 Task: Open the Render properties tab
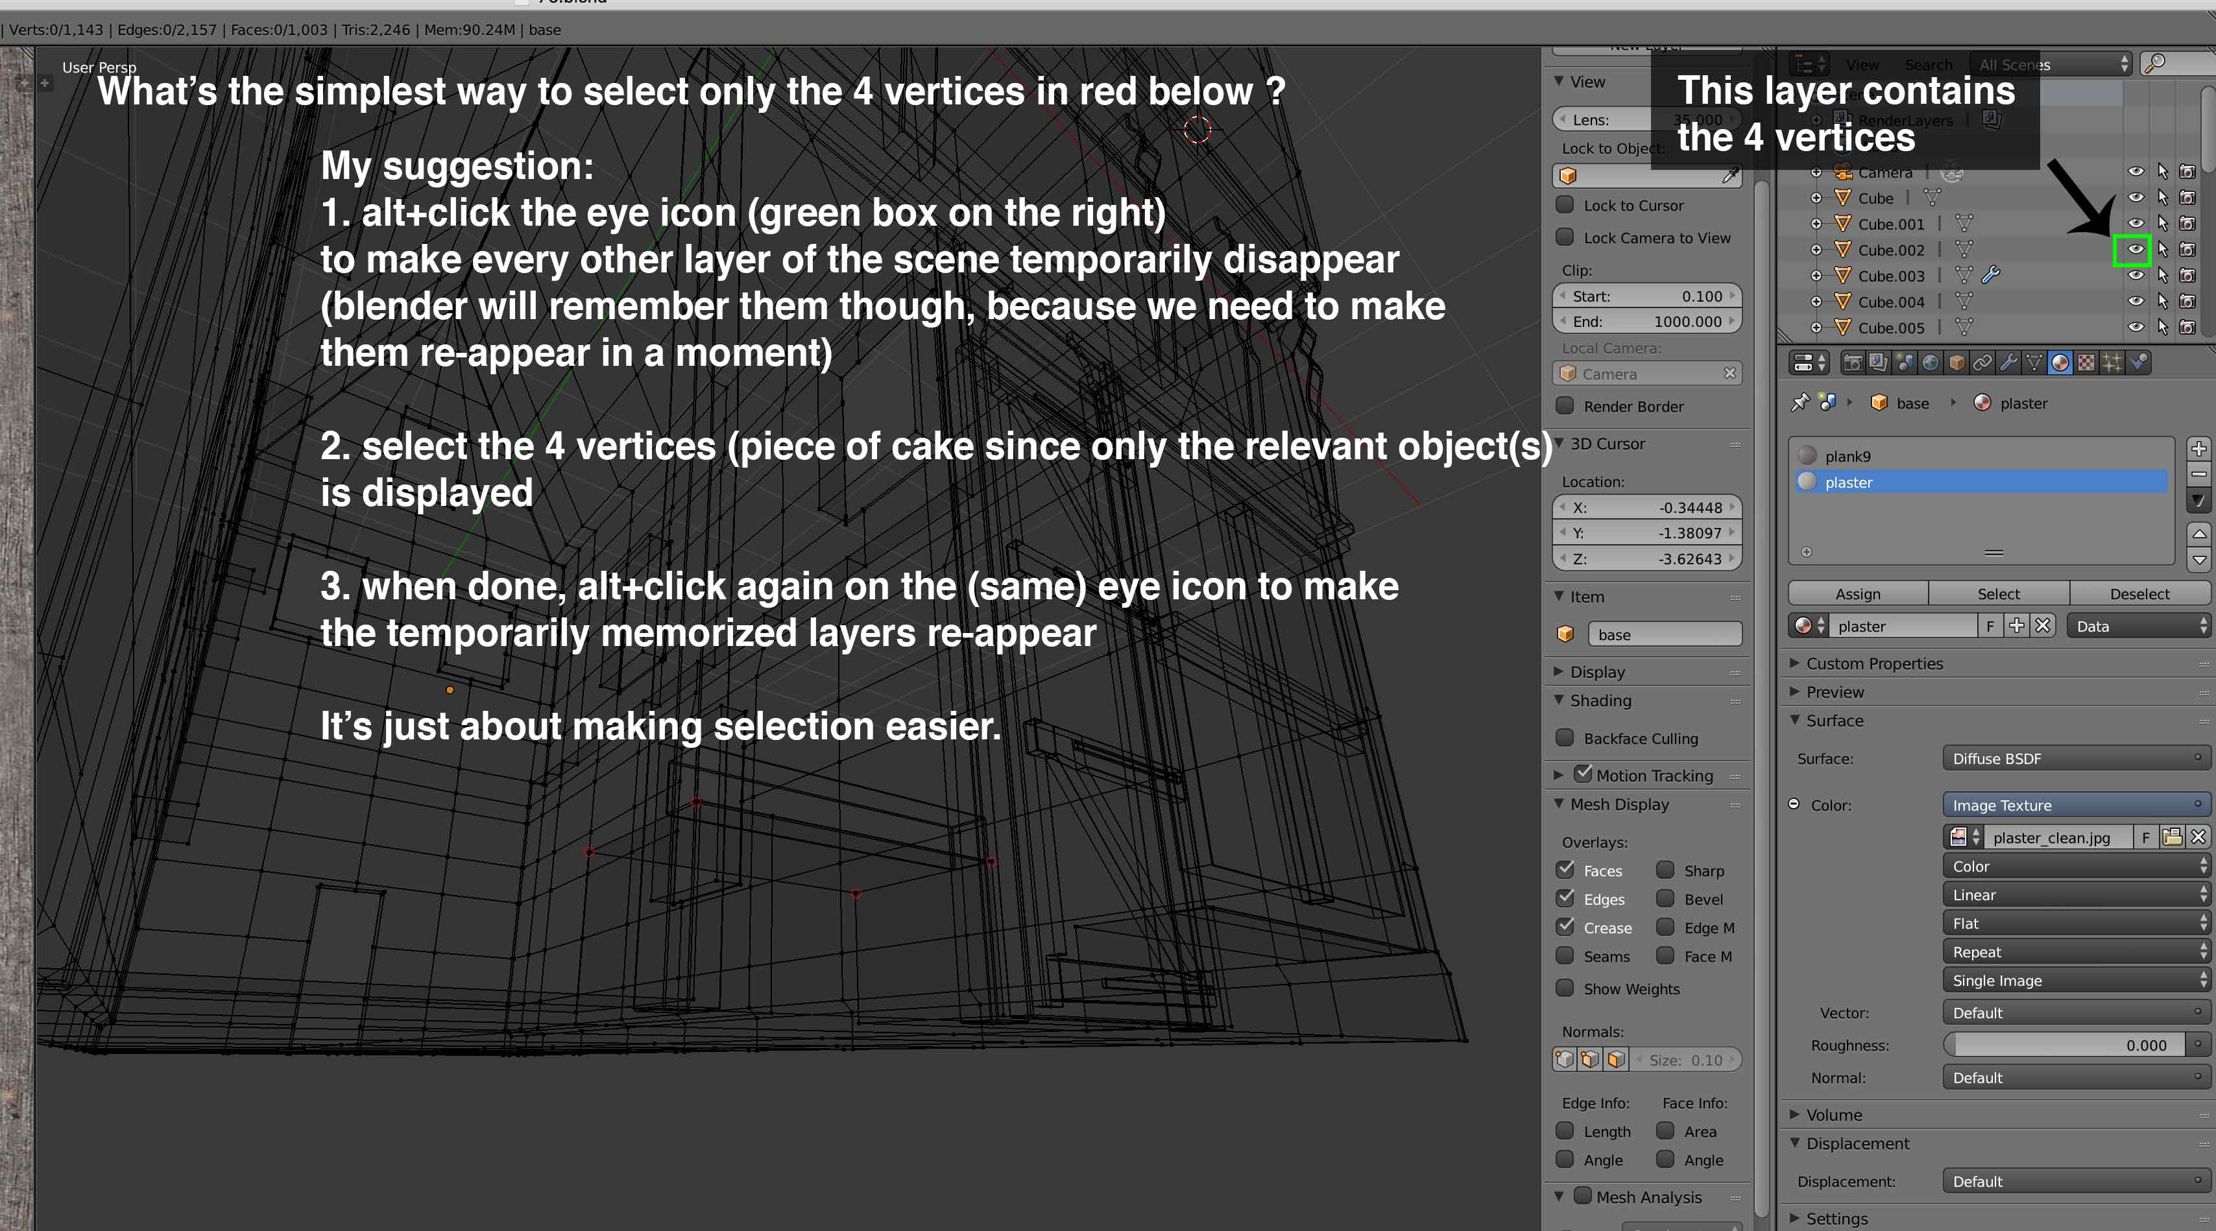[1853, 363]
